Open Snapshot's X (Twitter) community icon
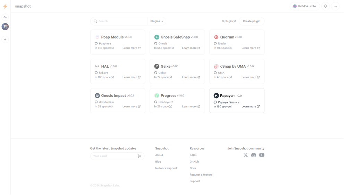 (246, 155)
